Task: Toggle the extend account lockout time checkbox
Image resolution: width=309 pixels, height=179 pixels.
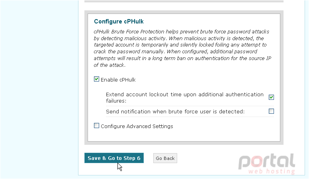Action: click(x=271, y=97)
